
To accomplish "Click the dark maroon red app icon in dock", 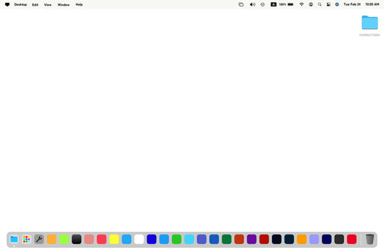I will (264, 239).
